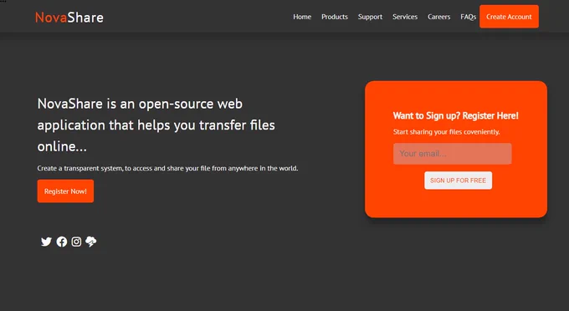The width and height of the screenshot is (569, 311).
Task: Click the Register Now! button
Action: (x=65, y=191)
